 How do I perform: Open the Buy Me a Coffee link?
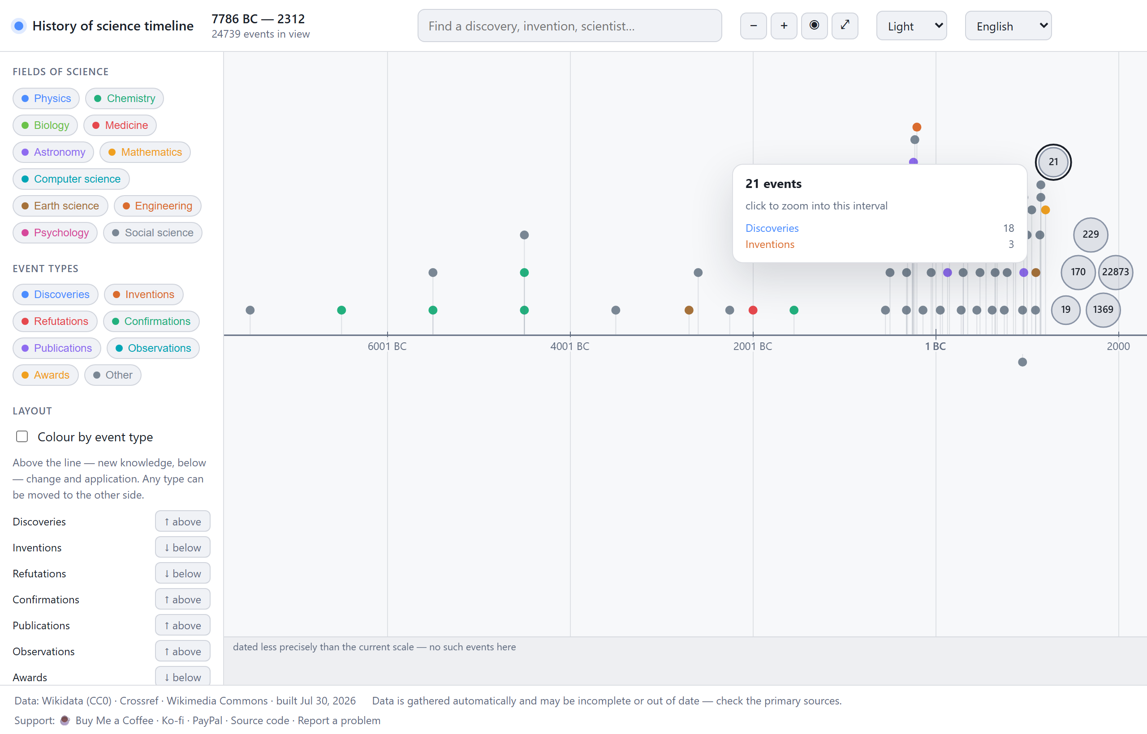(115, 720)
